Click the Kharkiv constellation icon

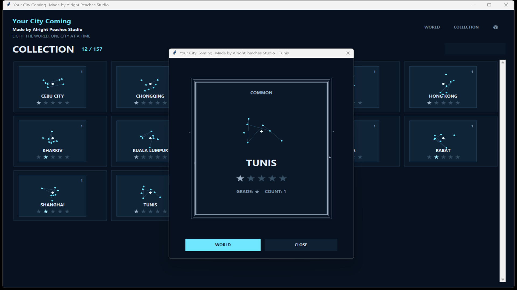click(x=50, y=137)
